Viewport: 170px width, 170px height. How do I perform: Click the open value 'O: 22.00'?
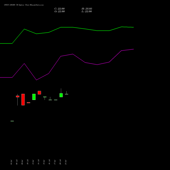60,12
